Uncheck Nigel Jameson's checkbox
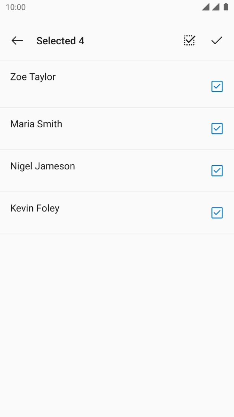 point(217,171)
